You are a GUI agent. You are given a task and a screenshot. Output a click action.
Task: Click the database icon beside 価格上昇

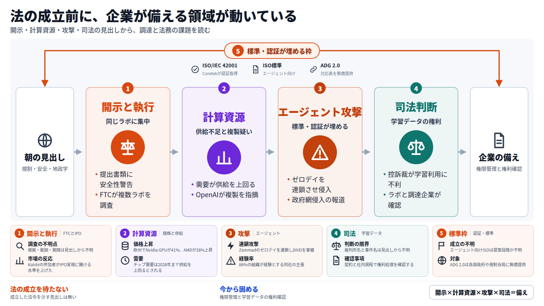pos(125,246)
